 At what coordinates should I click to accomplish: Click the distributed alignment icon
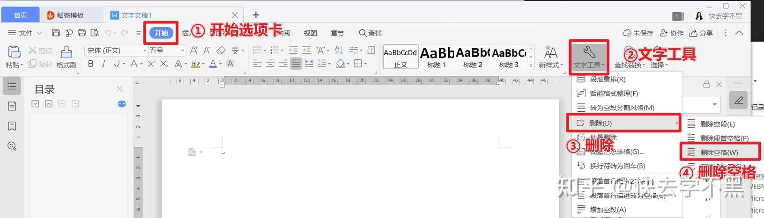click(309, 64)
